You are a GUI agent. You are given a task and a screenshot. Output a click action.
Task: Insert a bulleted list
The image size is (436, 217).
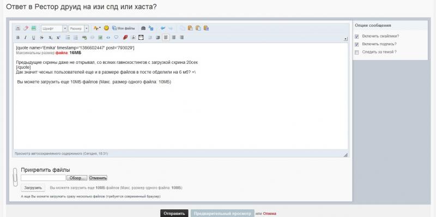(x=68, y=38)
